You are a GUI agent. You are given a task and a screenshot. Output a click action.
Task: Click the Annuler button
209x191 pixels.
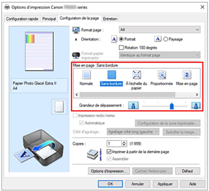pyautogui.click(x=138, y=184)
